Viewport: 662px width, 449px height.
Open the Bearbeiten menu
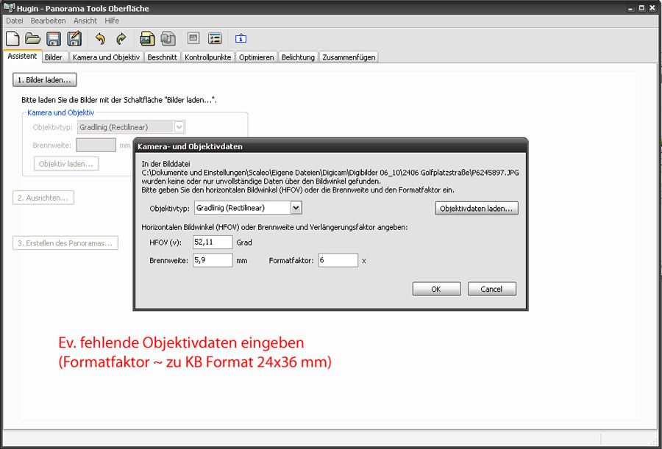(x=48, y=21)
